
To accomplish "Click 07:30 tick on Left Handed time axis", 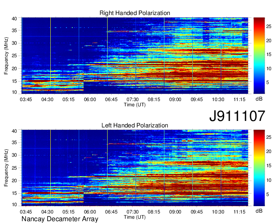I will (133, 212).
